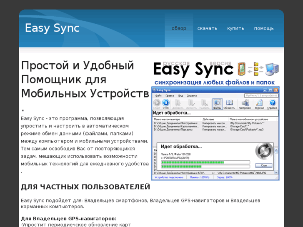Close the Easy Sync app window

[275, 90]
